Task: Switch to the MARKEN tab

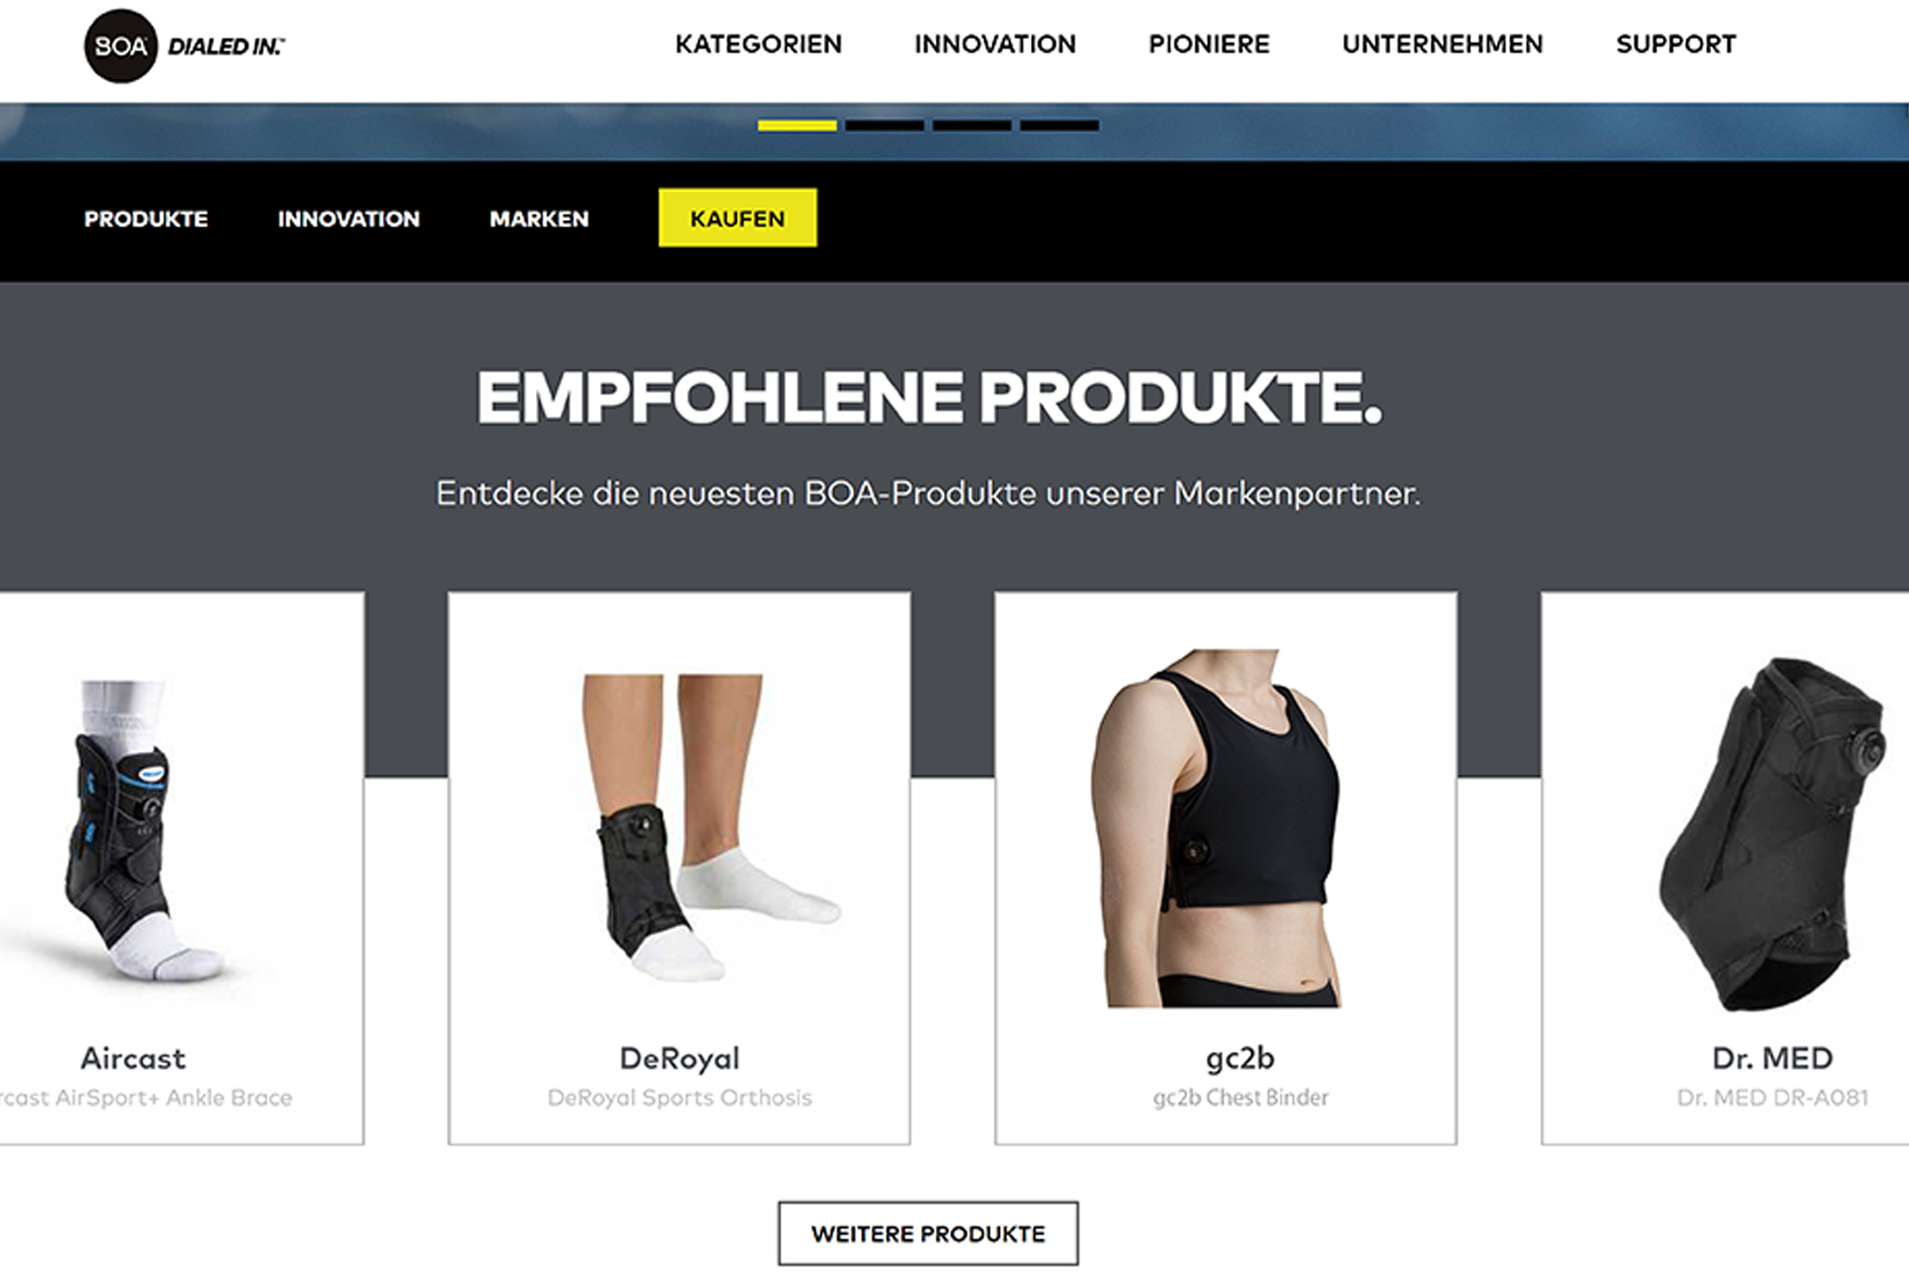Action: (x=539, y=219)
